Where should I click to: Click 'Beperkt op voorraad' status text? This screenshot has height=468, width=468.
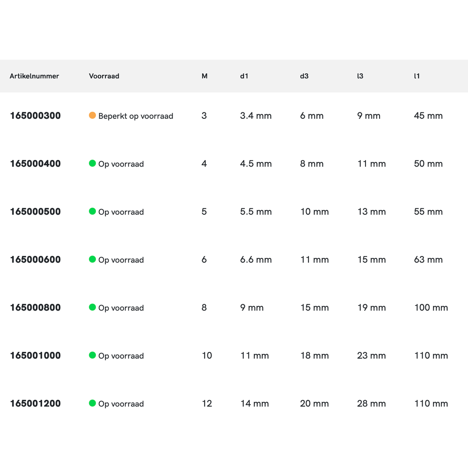click(x=136, y=116)
